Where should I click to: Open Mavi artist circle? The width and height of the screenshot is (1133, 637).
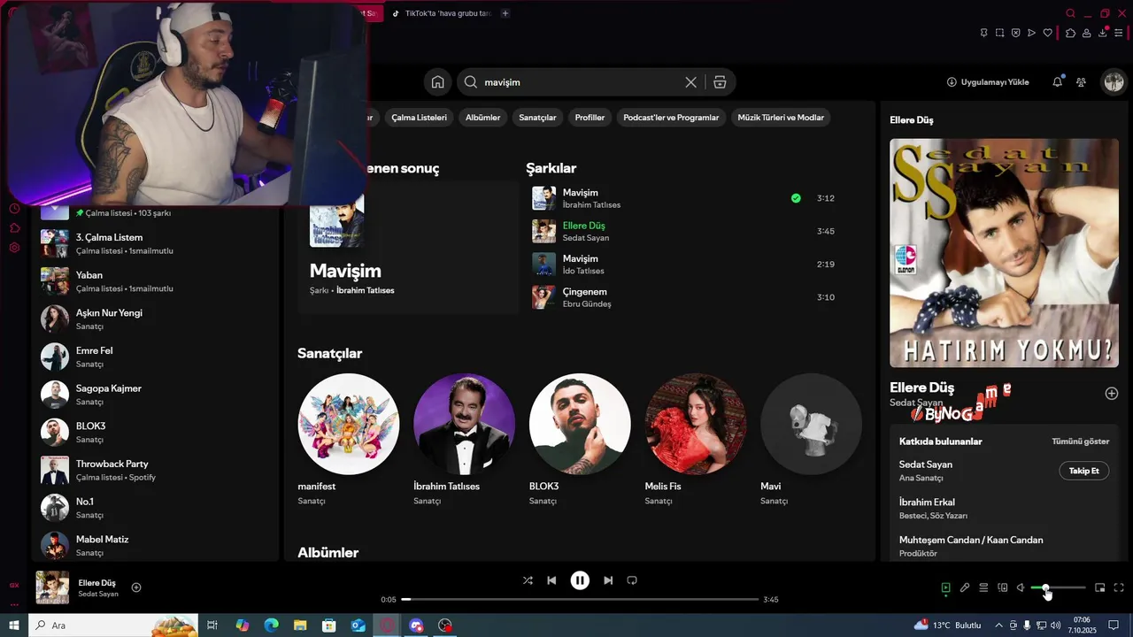point(811,424)
